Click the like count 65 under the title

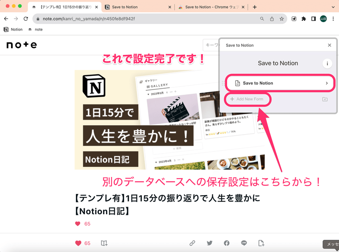[x=87, y=224]
